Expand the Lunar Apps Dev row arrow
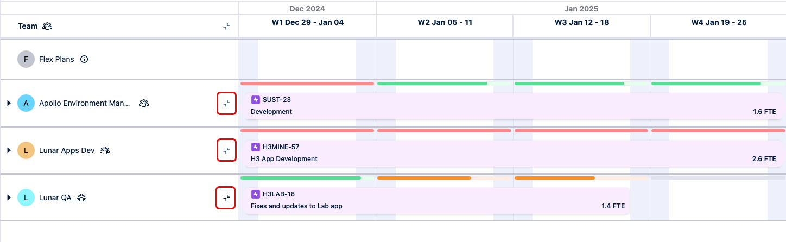The height and width of the screenshot is (242, 786). (9, 150)
